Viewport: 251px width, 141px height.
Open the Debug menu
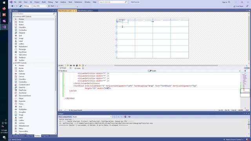click(x=50, y=2)
